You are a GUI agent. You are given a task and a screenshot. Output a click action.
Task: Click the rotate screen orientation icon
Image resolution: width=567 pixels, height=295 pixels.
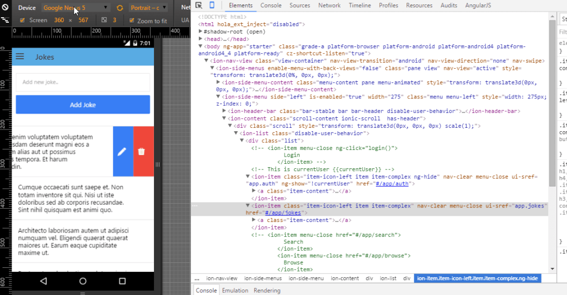[x=120, y=8]
